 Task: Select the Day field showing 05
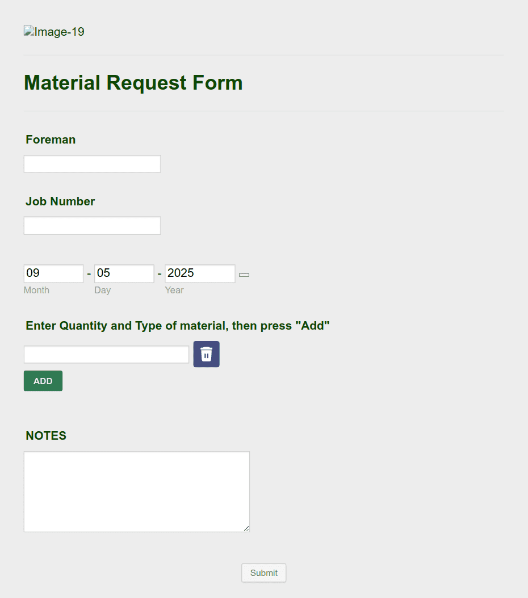tap(124, 273)
